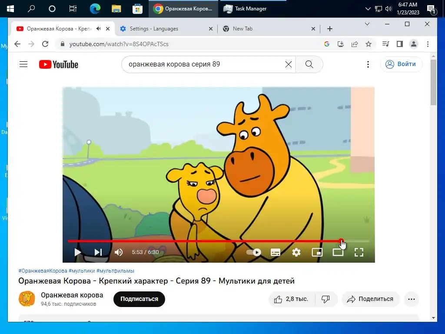This screenshot has height=334, width=445.
Task: Open Chrome tab search chevron
Action: coord(367,24)
